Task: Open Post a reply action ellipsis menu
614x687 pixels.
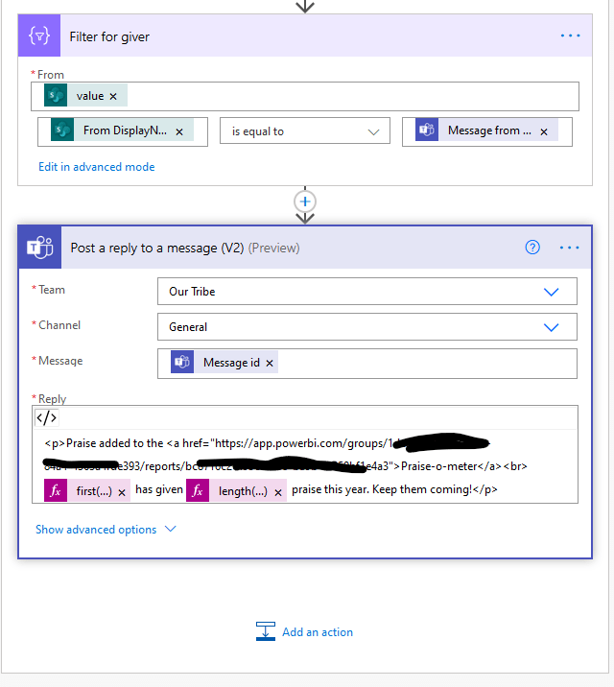Action: (570, 248)
